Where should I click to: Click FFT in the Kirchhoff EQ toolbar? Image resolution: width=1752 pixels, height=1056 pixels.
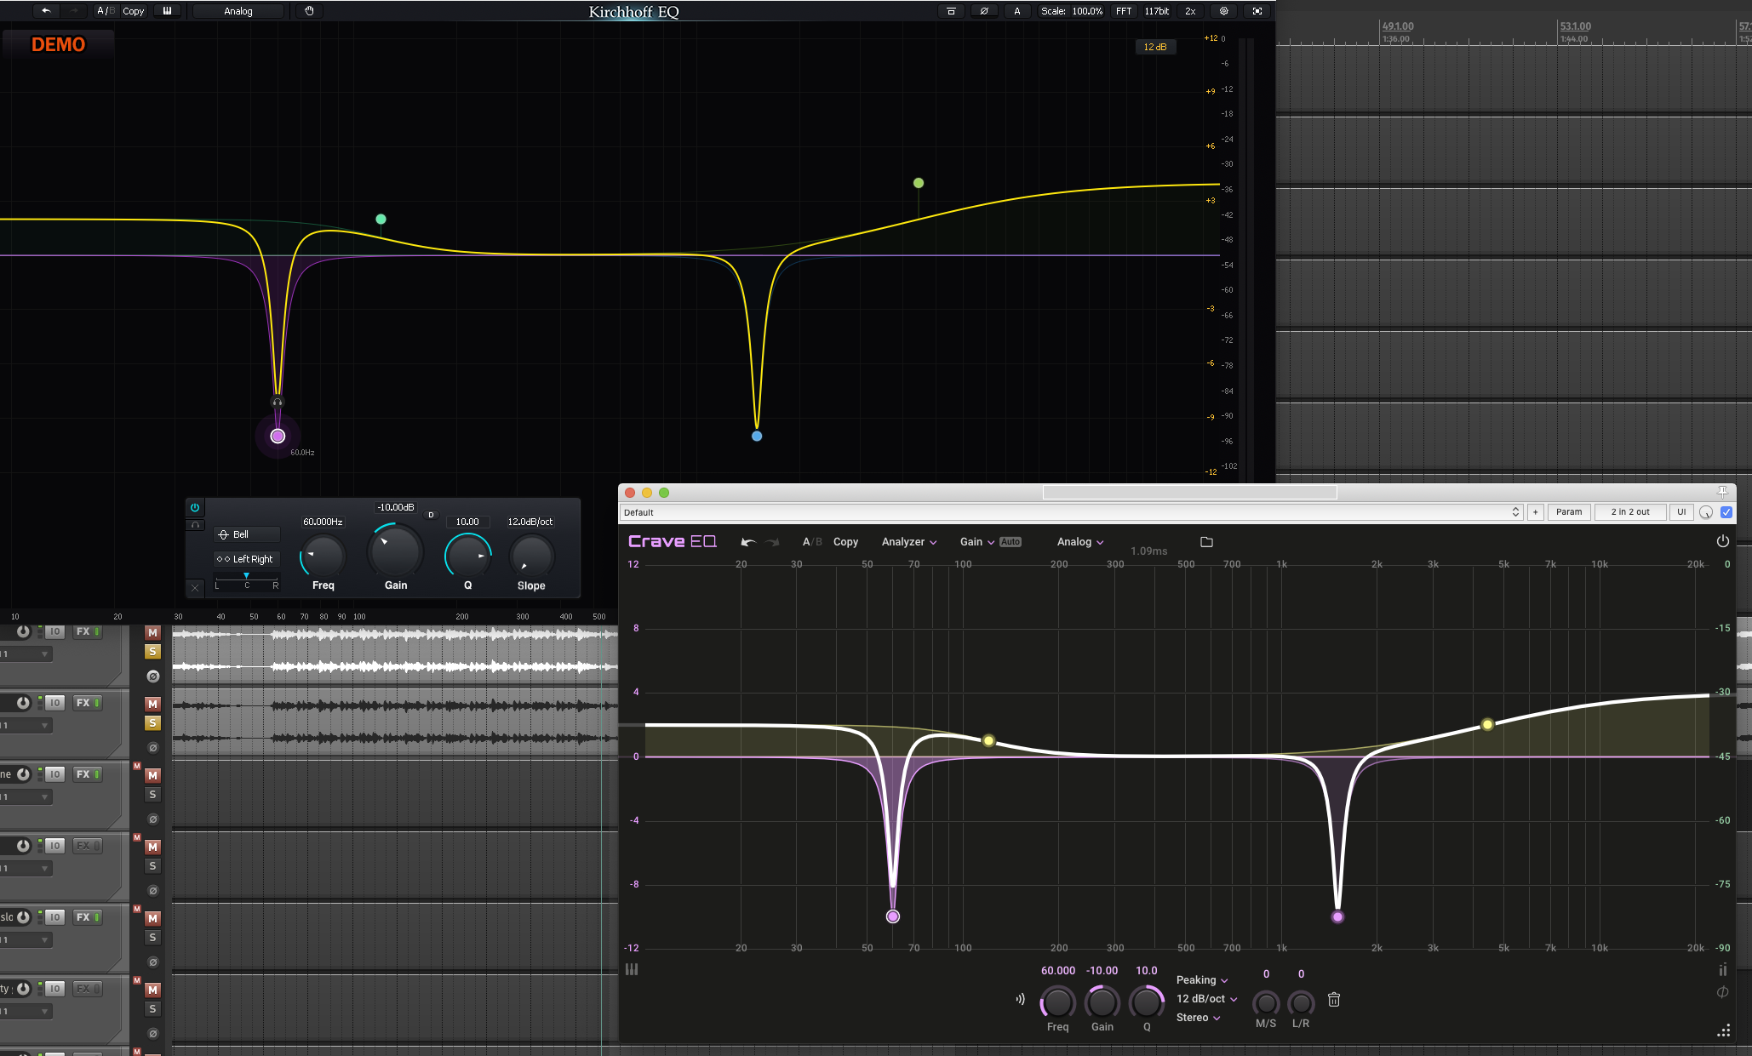click(1124, 11)
